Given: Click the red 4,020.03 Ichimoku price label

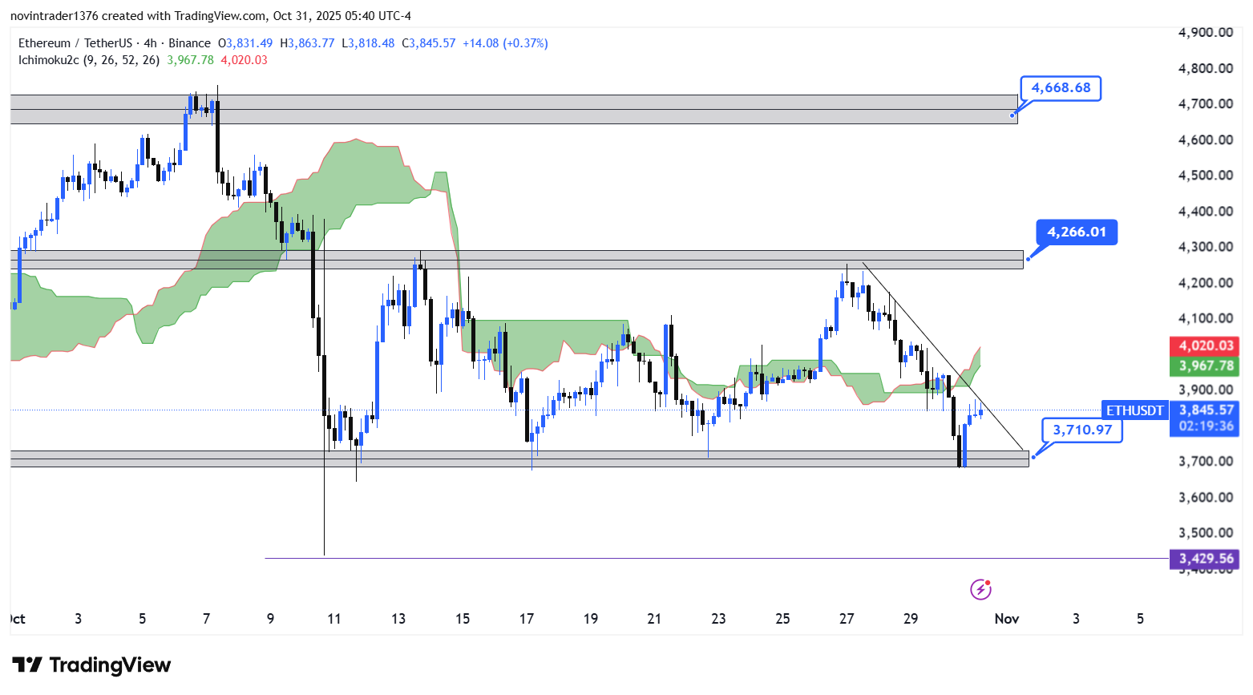Looking at the screenshot, I should pyautogui.click(x=1205, y=345).
